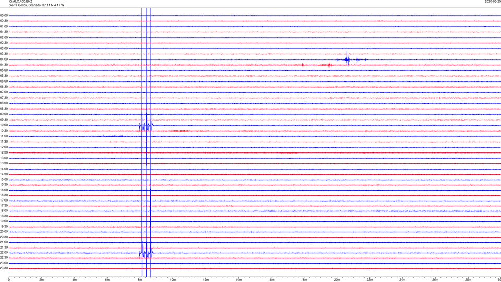This screenshot has width=501, height=282.
Task: Click the 12m tick label on time axis
Action: (x=206, y=280)
